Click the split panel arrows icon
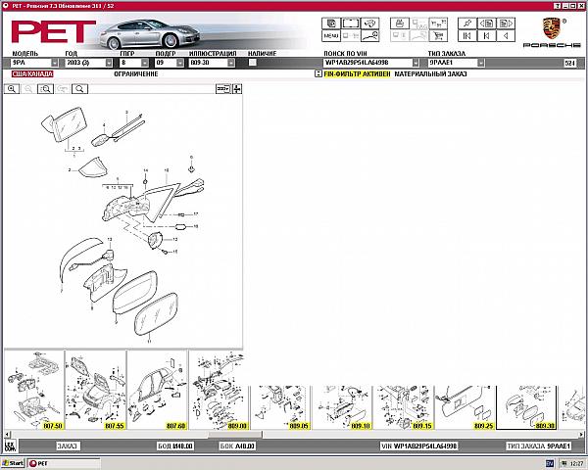Viewport: 588px width, 470px height. pyautogui.click(x=237, y=89)
